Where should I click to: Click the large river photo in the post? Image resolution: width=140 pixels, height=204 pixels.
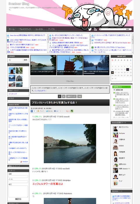pos(70,143)
